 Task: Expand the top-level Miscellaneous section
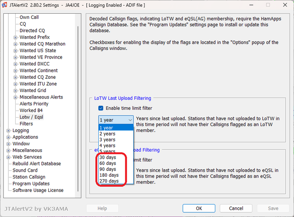pos(8,151)
